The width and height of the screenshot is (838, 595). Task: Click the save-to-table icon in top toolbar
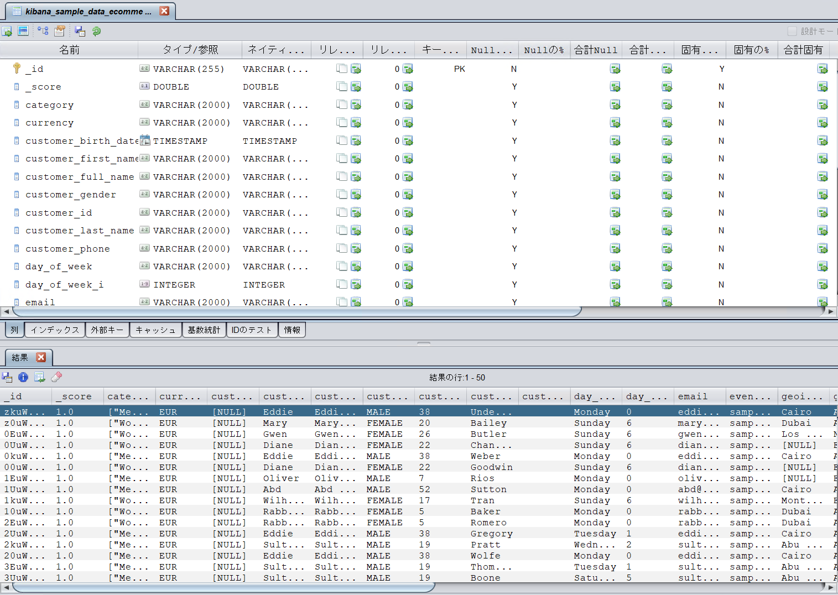click(80, 32)
